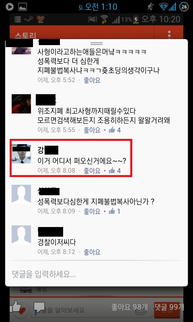Open the three-dot overflow menu
The height and width of the screenshot is (322, 193).
pos(169,34)
